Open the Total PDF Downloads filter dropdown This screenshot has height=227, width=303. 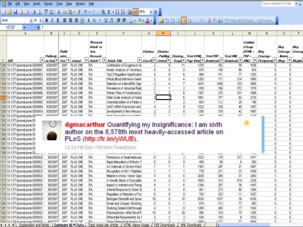click(x=221, y=60)
